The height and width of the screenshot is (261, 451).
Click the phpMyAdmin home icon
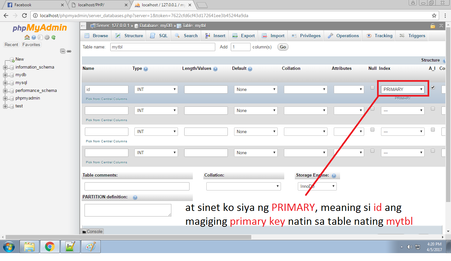[x=27, y=37]
